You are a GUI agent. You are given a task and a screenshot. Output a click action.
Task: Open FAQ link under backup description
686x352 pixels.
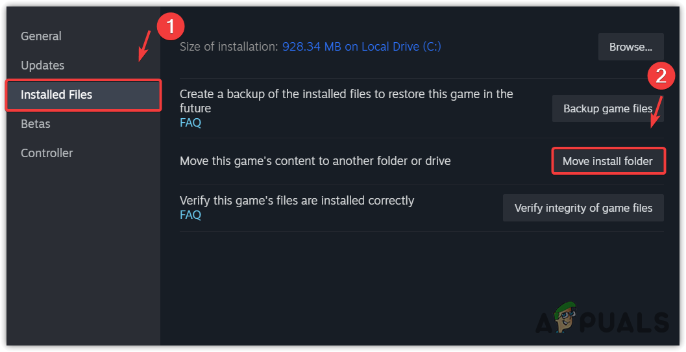coord(190,122)
